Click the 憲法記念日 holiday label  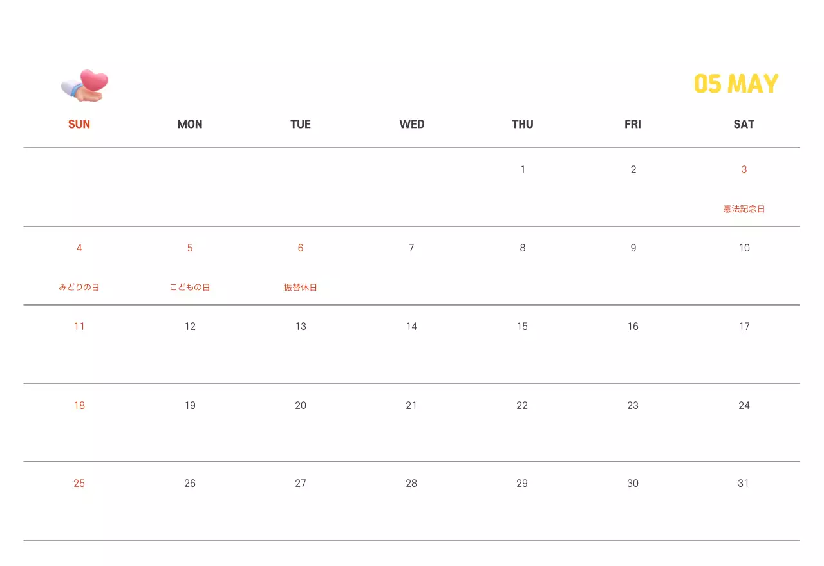point(744,209)
